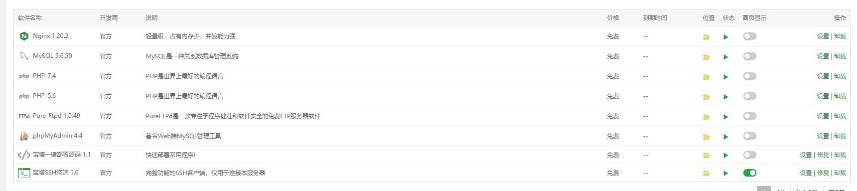857x191 pixels.
Task: Click the 宝塔一键部署源码 code bracket icon
Action: click(24, 155)
